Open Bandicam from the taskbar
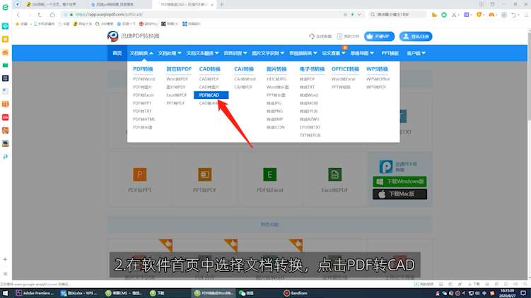This screenshot has width=531, height=298. click(296, 293)
